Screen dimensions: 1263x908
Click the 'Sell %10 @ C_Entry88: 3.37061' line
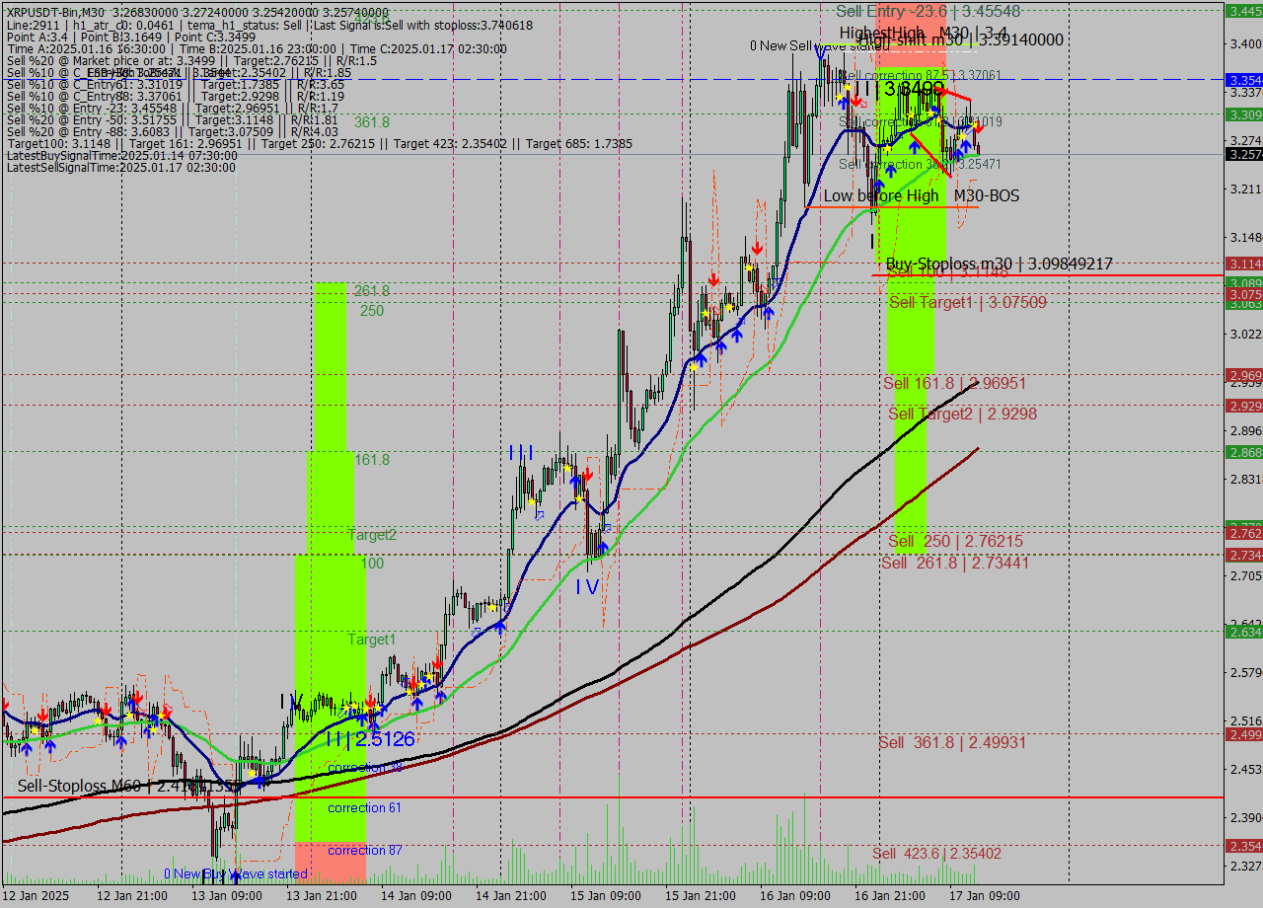pyautogui.click(x=174, y=96)
